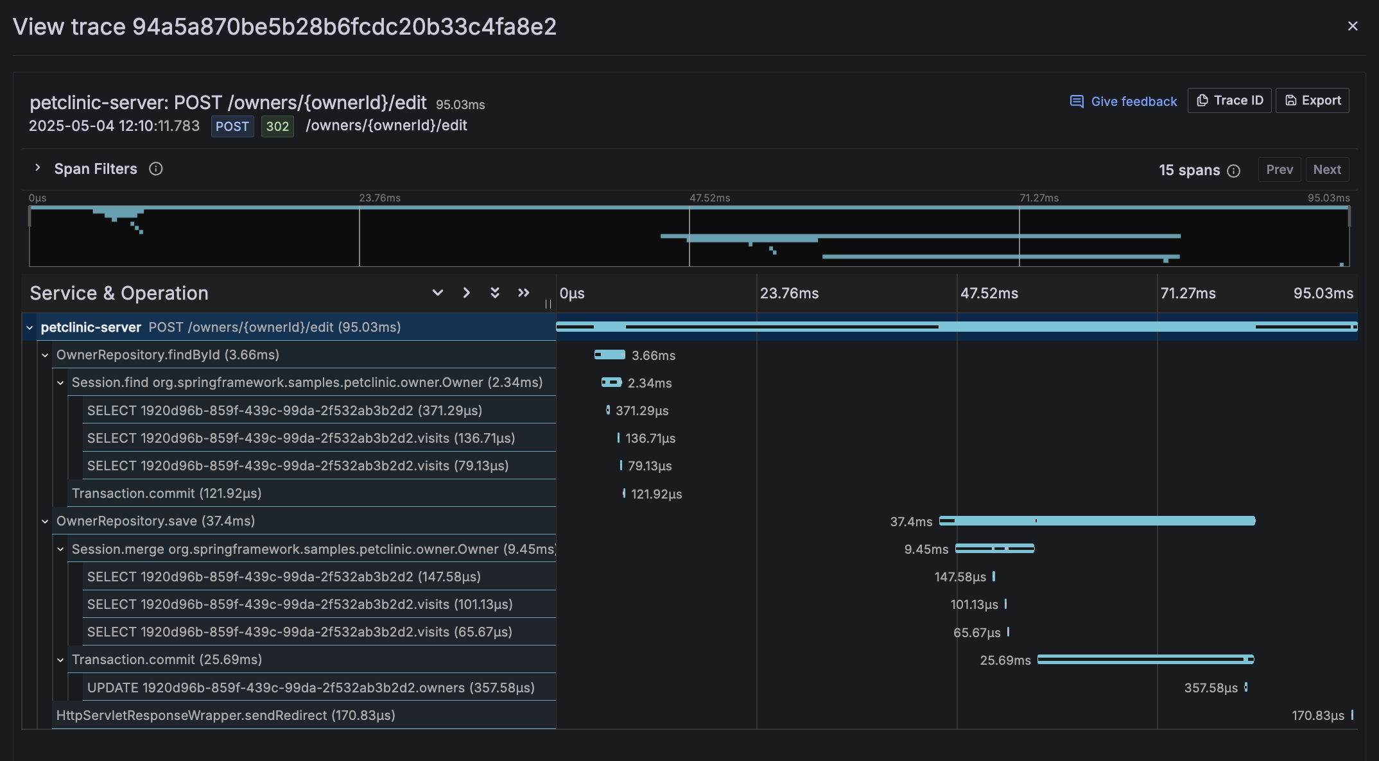Collapse one level with chevron-down icon
Screen dimensions: 1379x761
[438, 293]
